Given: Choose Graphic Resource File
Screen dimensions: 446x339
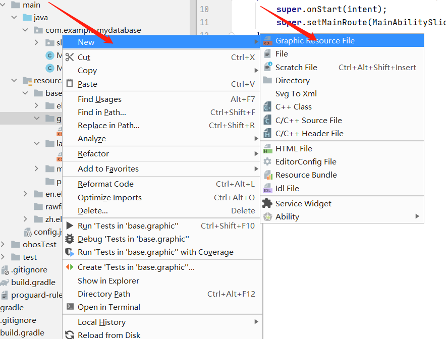Looking at the screenshot, I should tap(342, 41).
